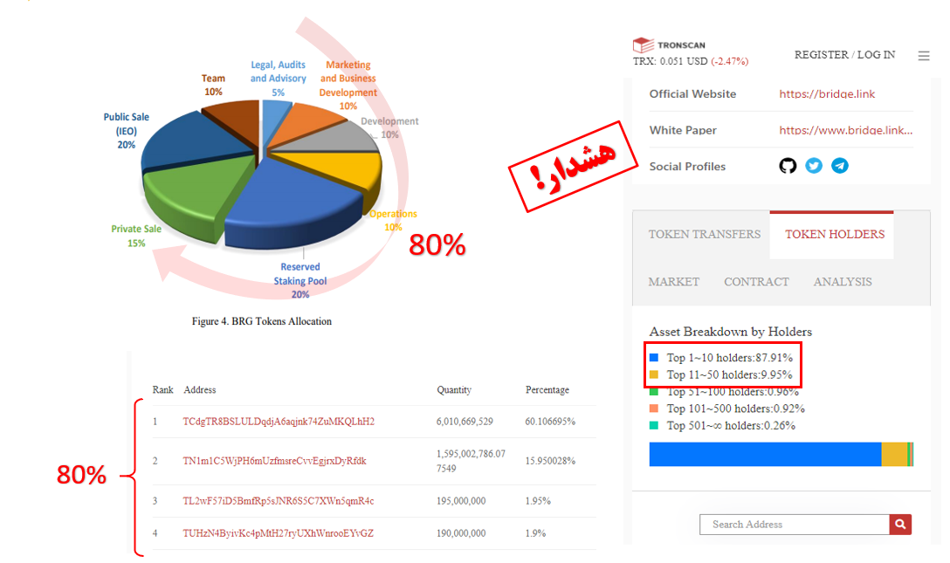Open the Contract tab
950x563 pixels.
coord(756,281)
